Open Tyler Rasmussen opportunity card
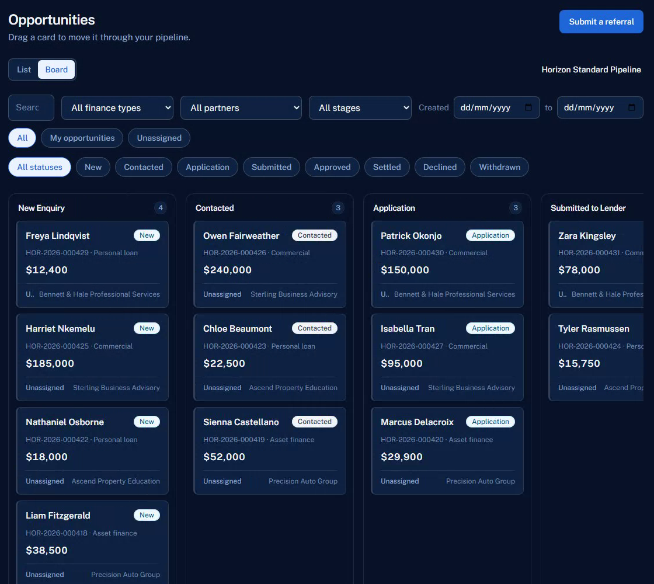The height and width of the screenshot is (584, 654). (596, 357)
